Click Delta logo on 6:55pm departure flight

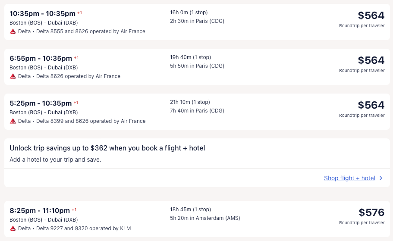click(13, 76)
